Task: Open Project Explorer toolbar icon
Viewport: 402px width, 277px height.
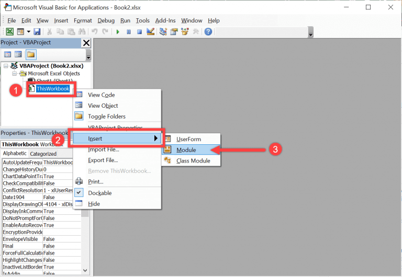Action: pyautogui.click(x=163, y=32)
